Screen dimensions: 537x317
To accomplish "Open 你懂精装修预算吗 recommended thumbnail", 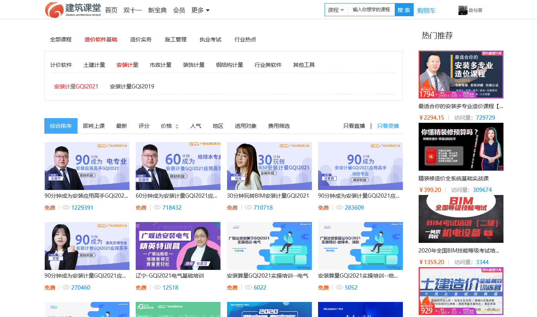I will click(x=461, y=147).
